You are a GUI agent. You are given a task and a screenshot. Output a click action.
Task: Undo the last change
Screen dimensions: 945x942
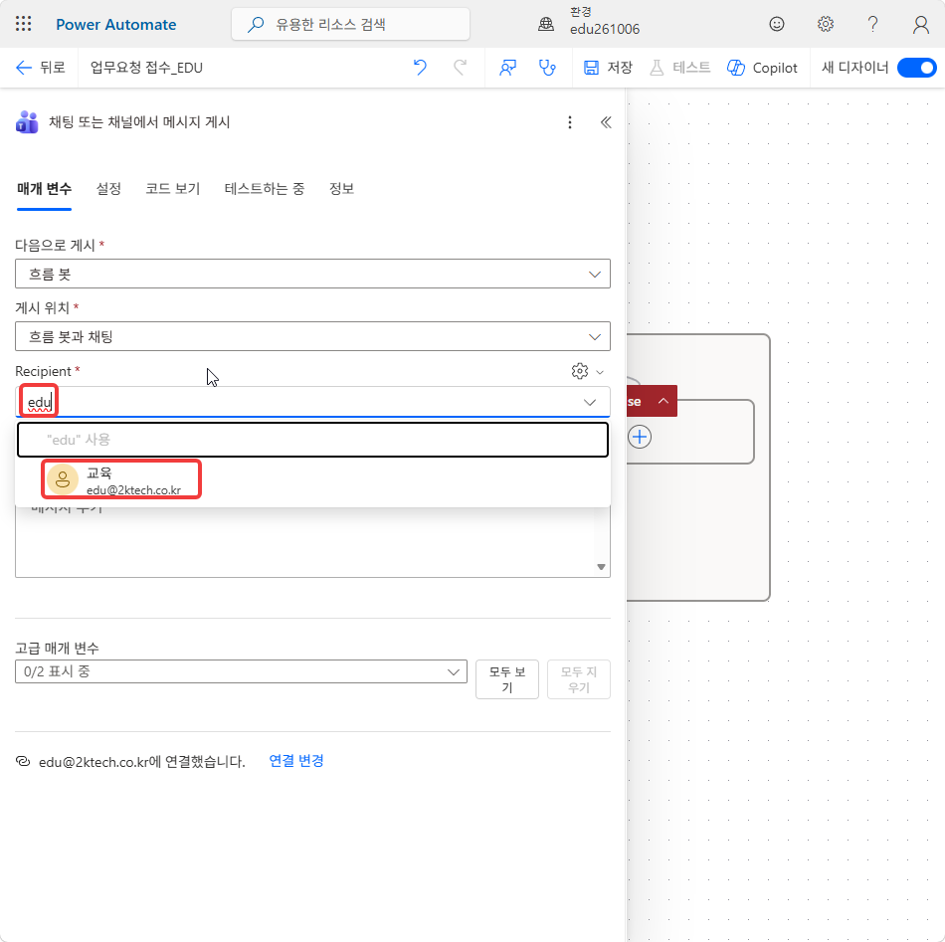(x=420, y=68)
